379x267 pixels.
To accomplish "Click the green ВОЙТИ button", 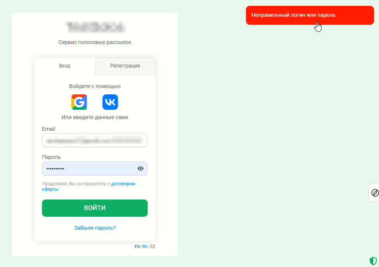I will 95,208.
